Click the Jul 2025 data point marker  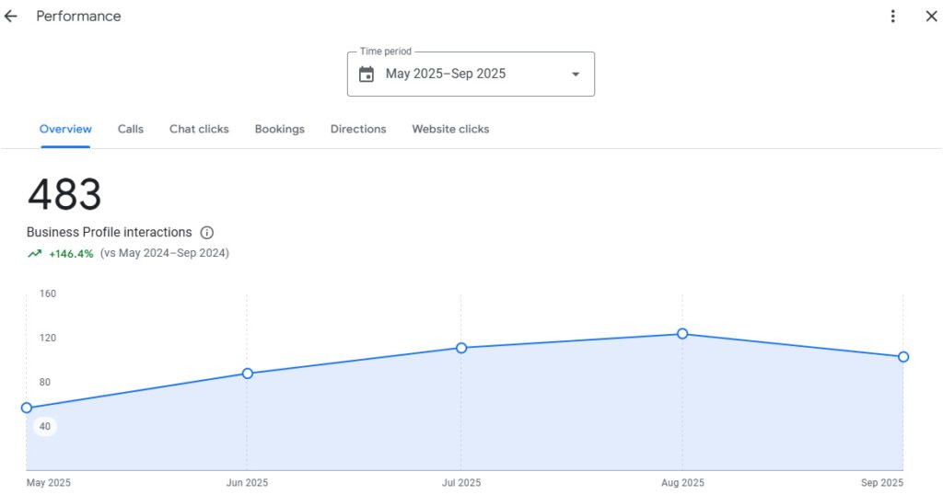461,348
